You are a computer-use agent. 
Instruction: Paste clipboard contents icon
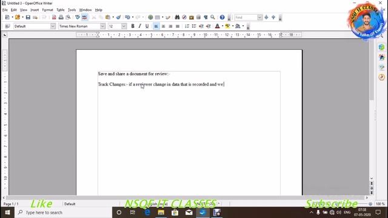pos(108,18)
